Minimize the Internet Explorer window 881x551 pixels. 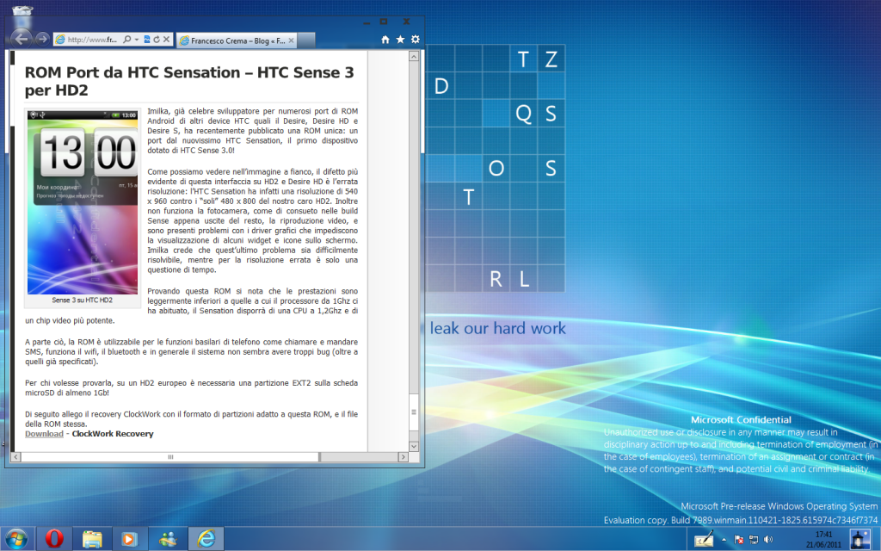[x=367, y=22]
